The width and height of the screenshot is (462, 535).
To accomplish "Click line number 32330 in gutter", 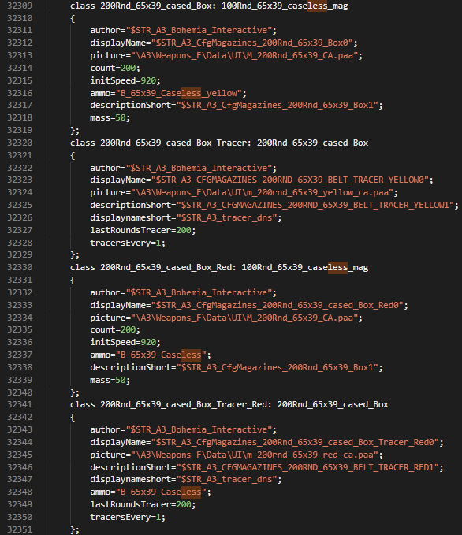I will click(20, 267).
